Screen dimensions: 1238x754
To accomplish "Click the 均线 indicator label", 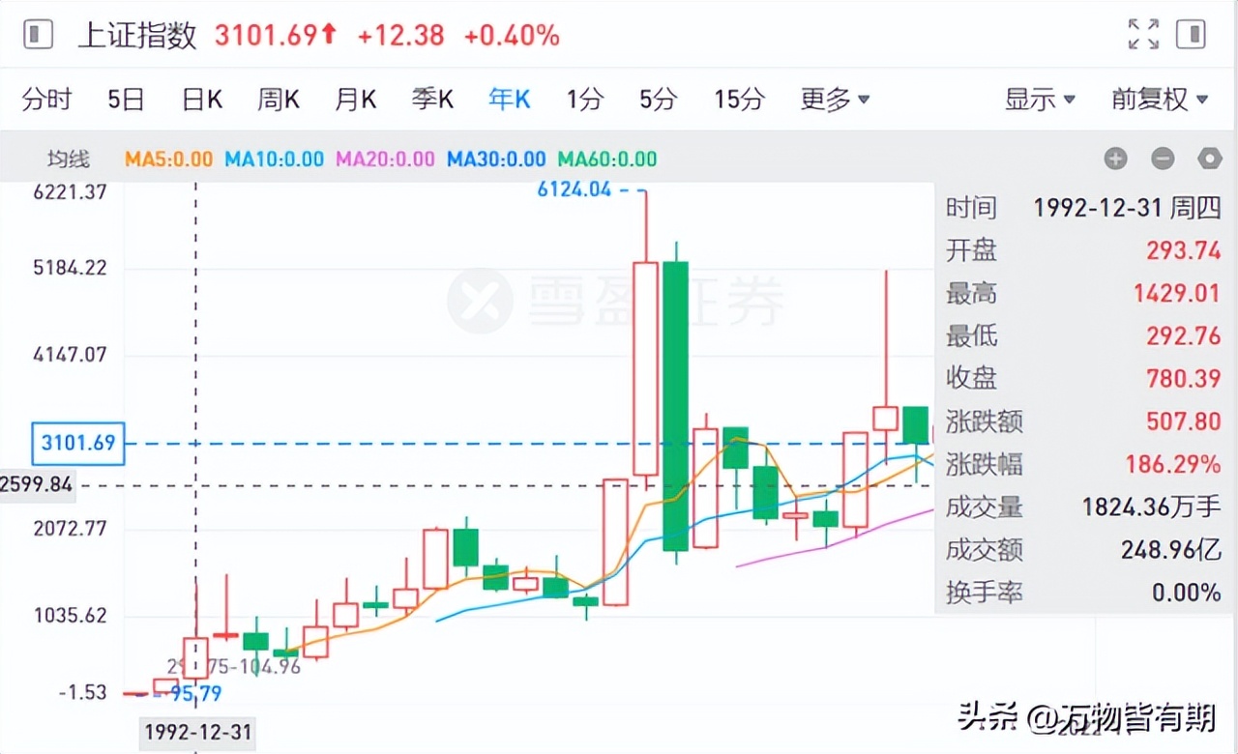I will point(67,159).
